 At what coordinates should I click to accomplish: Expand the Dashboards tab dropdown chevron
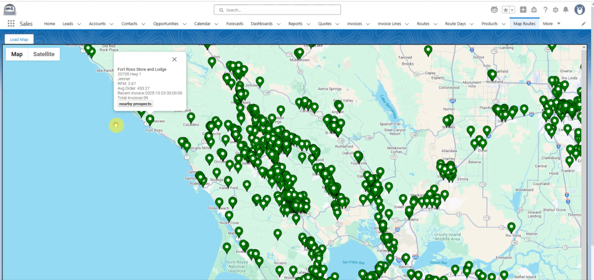[278, 24]
